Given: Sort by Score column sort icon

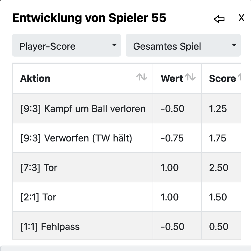Looking at the screenshot, I should pyautogui.click(x=239, y=77).
